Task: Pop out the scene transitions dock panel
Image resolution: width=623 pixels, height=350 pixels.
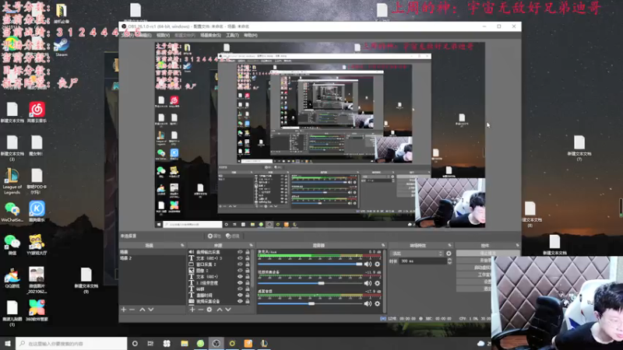Action: [x=450, y=245]
